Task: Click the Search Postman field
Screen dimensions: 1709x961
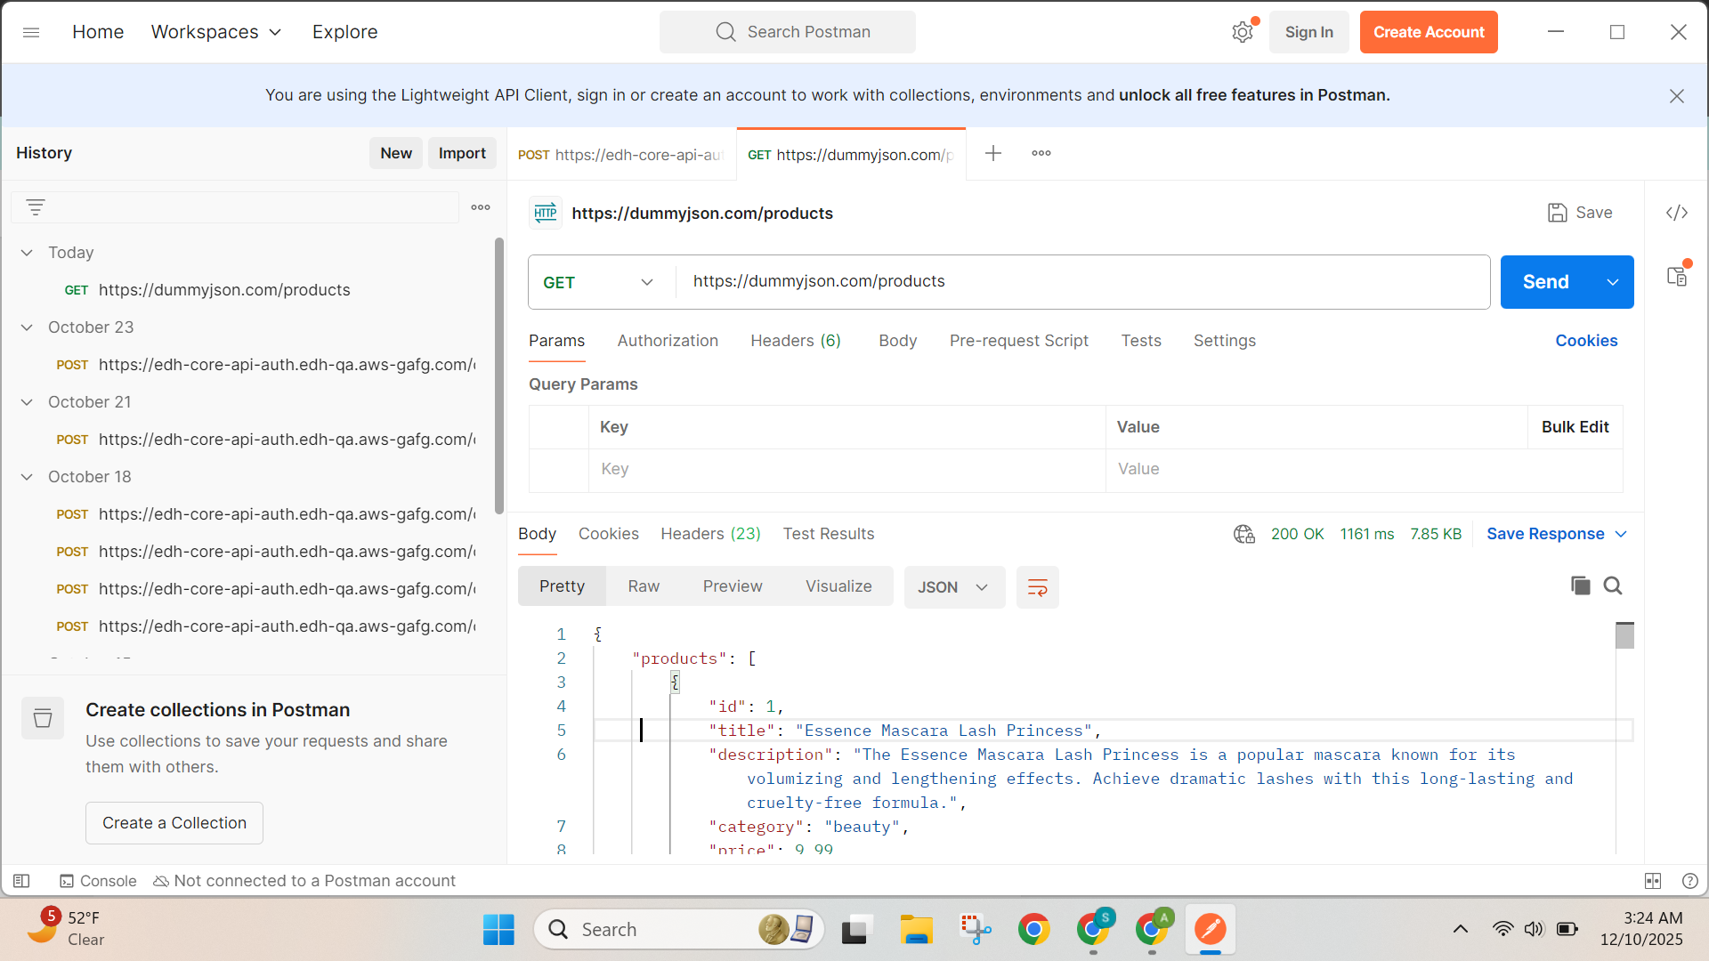Action: [x=788, y=32]
